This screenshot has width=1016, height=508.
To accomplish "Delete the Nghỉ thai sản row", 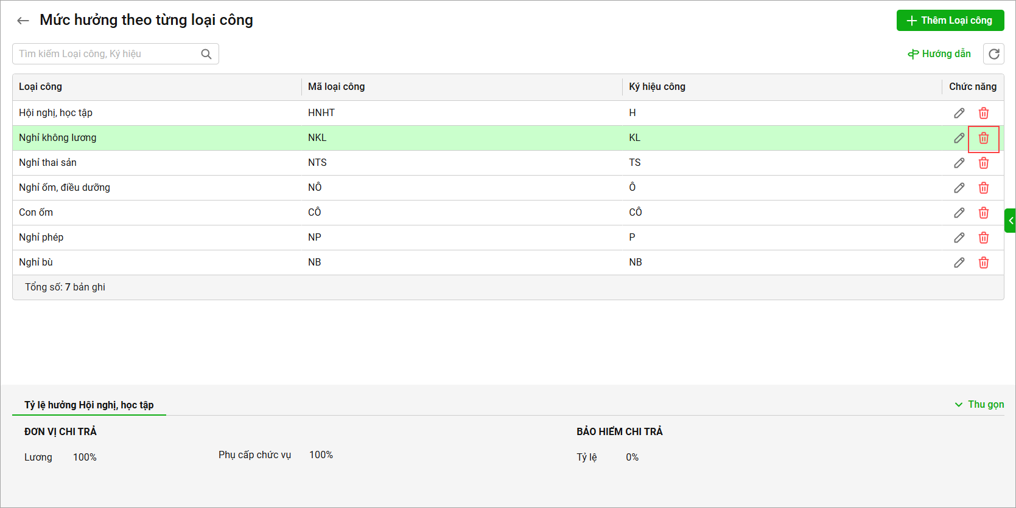I will pos(984,163).
